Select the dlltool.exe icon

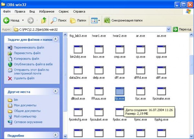pyautogui.click(x=78, y=91)
